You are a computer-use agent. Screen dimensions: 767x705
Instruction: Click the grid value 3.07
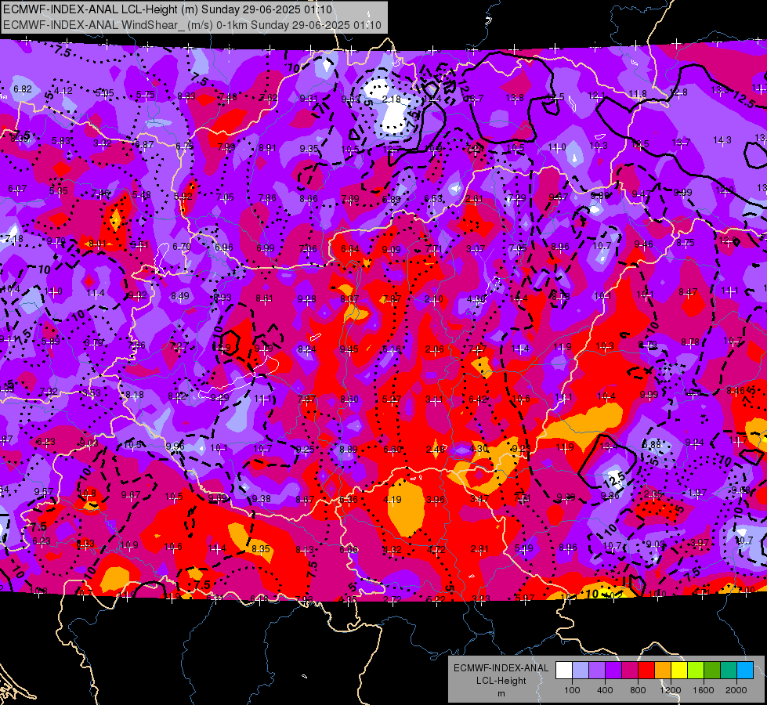(476, 249)
